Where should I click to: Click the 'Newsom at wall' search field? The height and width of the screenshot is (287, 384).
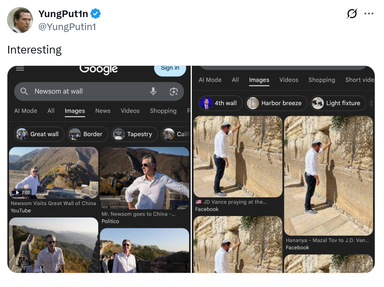click(99, 91)
